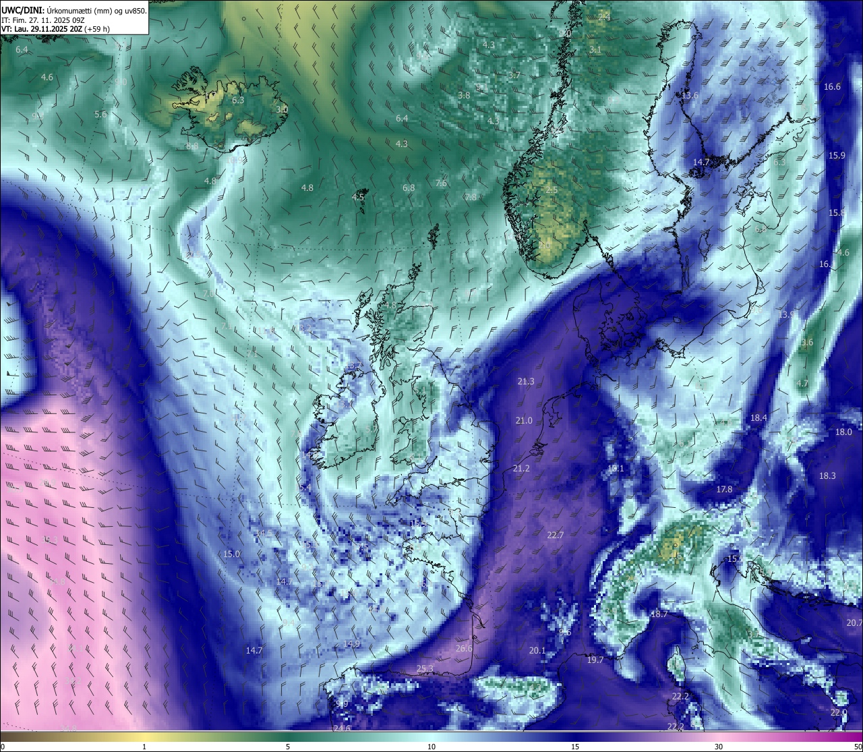The image size is (863, 752).
Task: Click the 18.4 value on the map
Action: pos(758,418)
